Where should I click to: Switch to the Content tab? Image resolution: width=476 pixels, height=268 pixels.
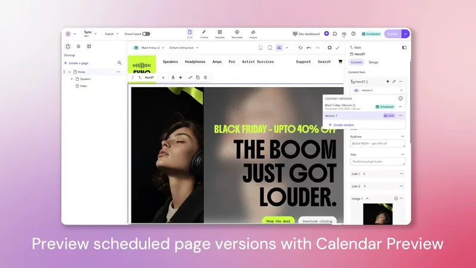click(356, 62)
